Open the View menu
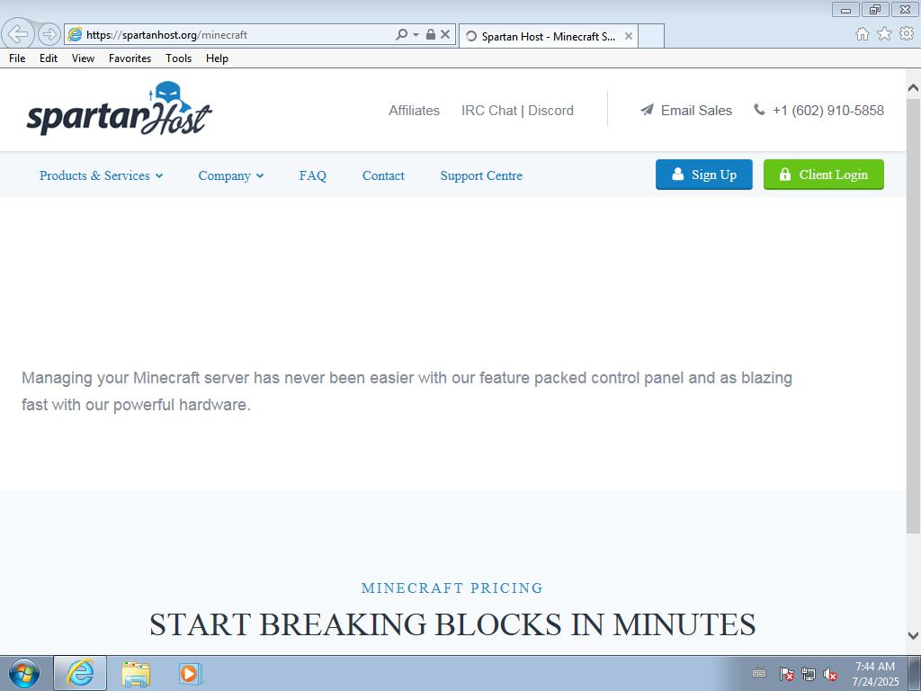The width and height of the screenshot is (921, 691). 83,58
